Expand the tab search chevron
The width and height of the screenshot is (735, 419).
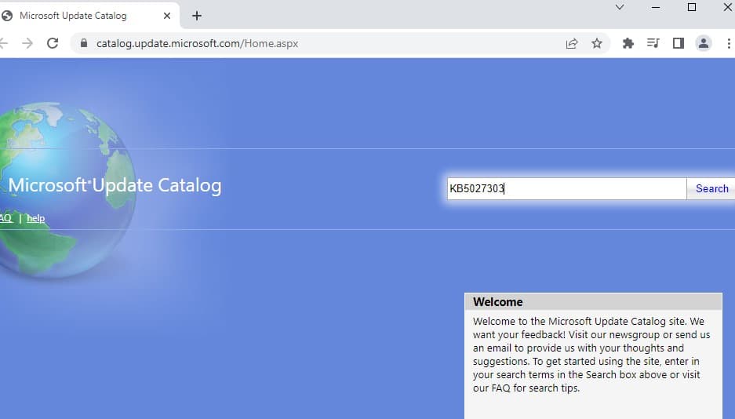click(620, 7)
